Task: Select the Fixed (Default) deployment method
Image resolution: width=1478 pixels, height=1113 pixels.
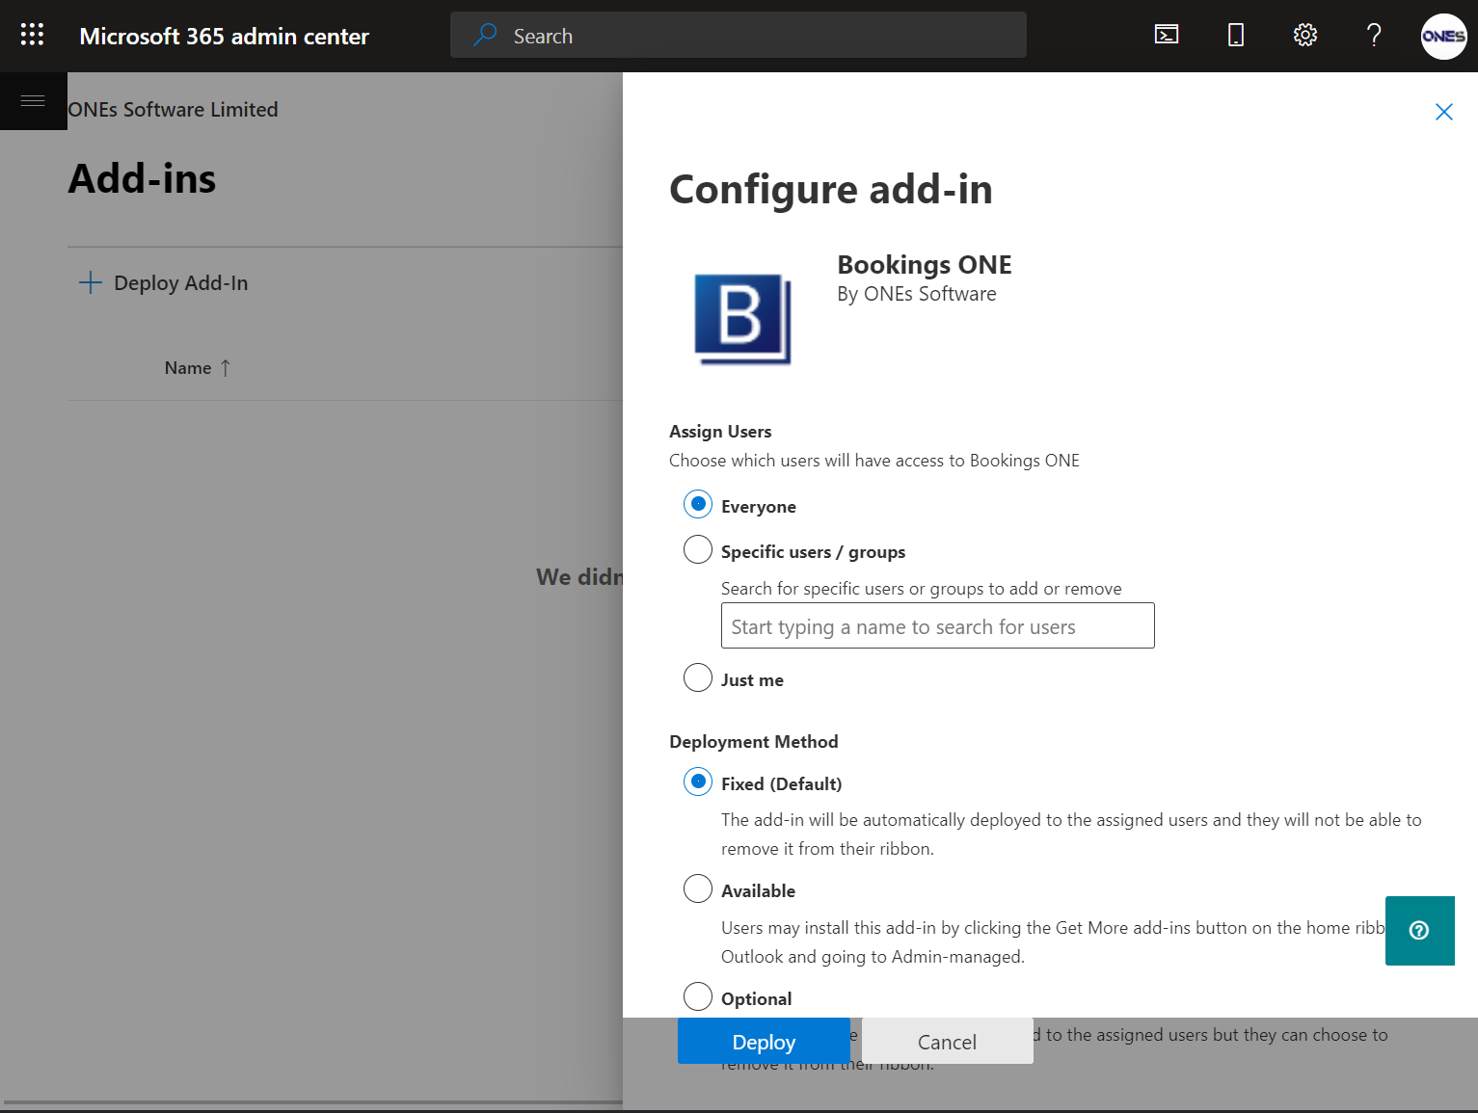Action: click(x=698, y=782)
